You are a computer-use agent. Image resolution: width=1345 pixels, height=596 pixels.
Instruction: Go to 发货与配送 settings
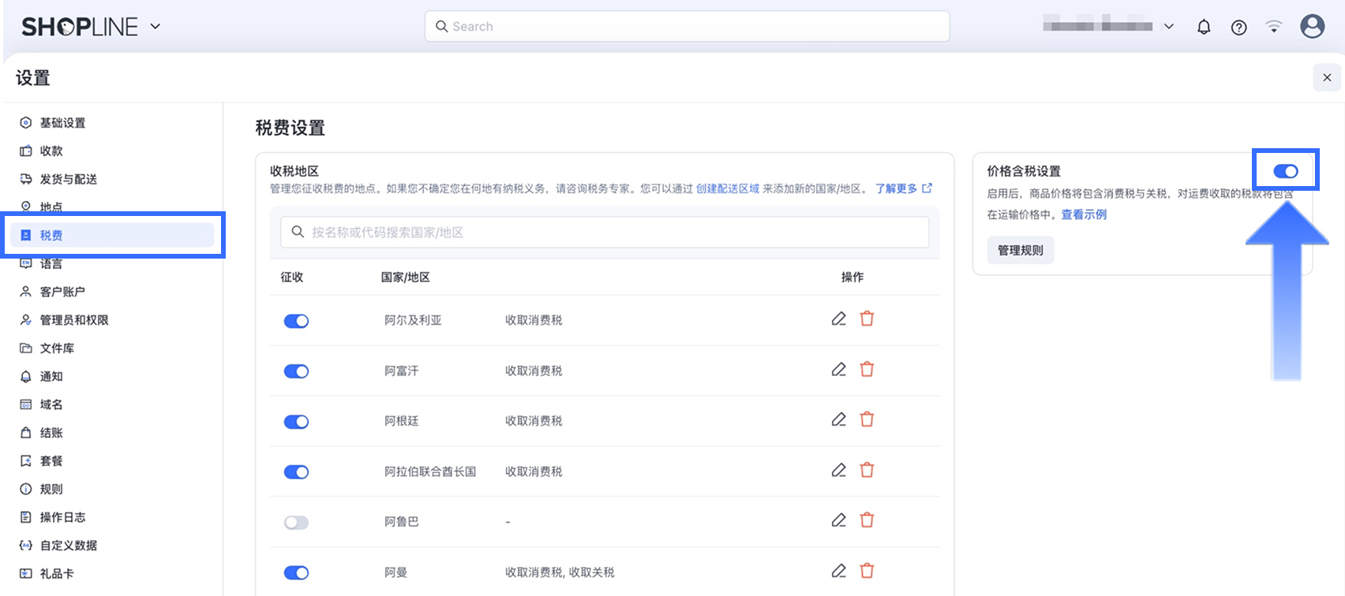click(x=69, y=179)
